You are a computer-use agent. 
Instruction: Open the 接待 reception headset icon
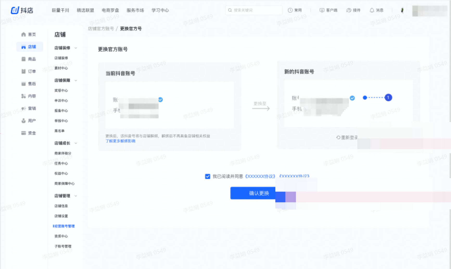click(x=348, y=10)
